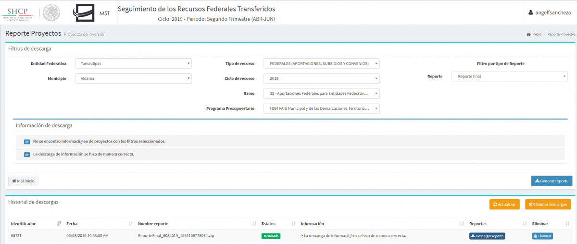Screen dimensions: 577x244
Task: Click Eliminar descargas button
Action: click(x=548, y=205)
